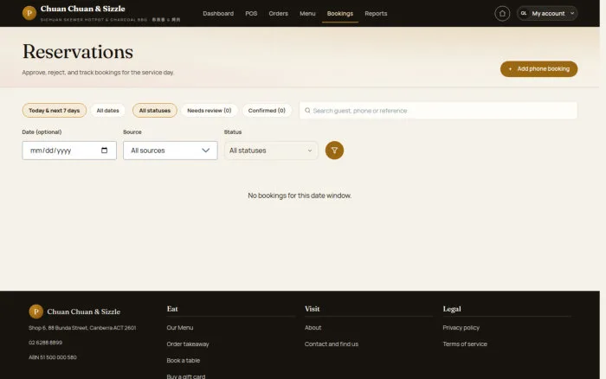The width and height of the screenshot is (606, 379).
Task: Click the Add phone booking button
Action: pos(538,68)
